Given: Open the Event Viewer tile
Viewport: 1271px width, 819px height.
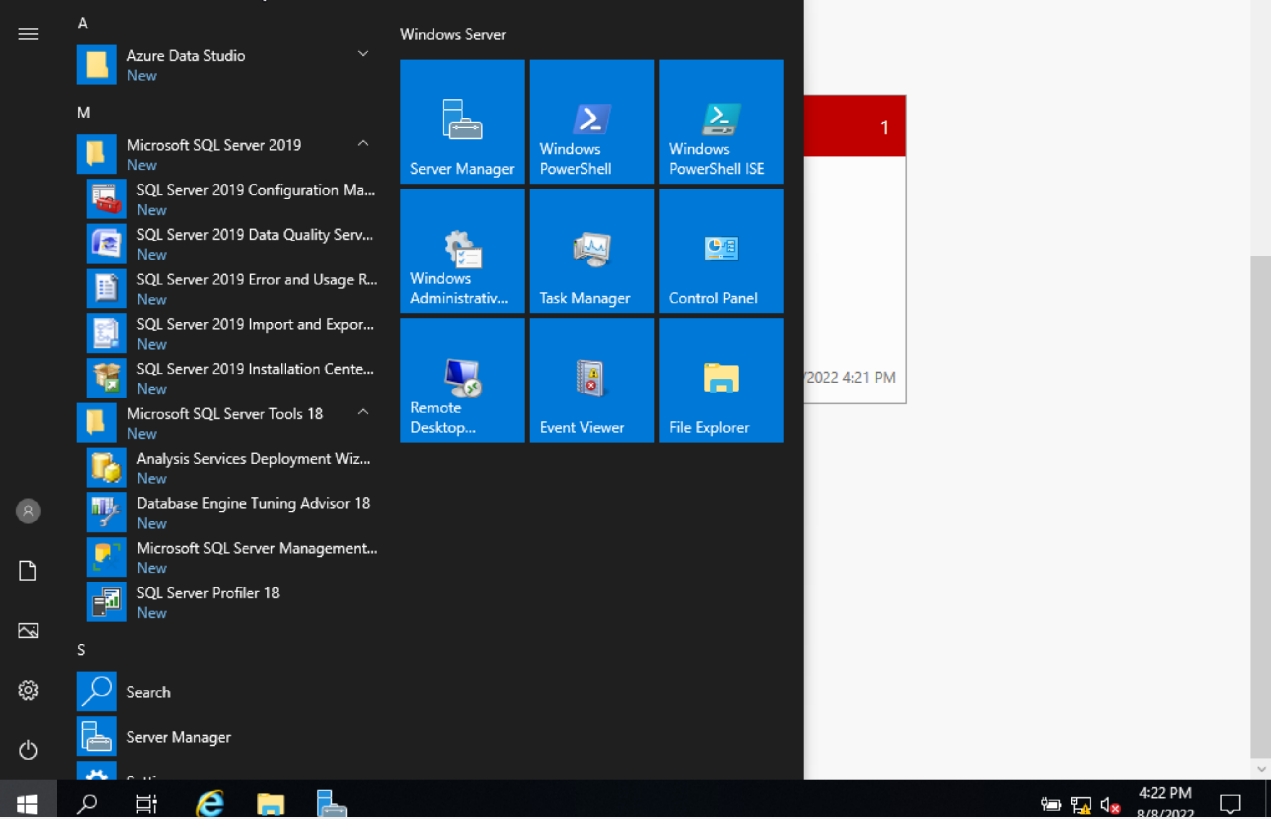Looking at the screenshot, I should [x=591, y=380].
